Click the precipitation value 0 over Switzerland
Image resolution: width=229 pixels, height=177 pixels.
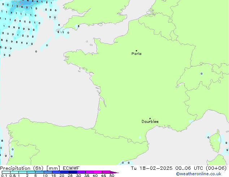click(x=202, y=74)
